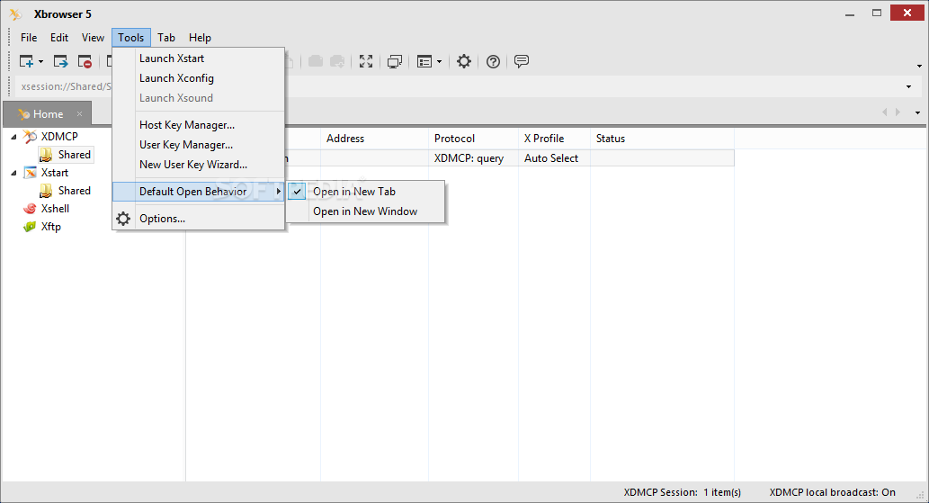Open the tab list dropdown arrow
The image size is (929, 503).
tap(917, 112)
